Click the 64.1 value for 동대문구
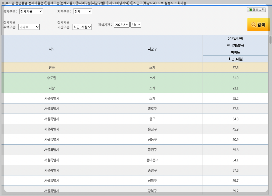 pos(235,160)
